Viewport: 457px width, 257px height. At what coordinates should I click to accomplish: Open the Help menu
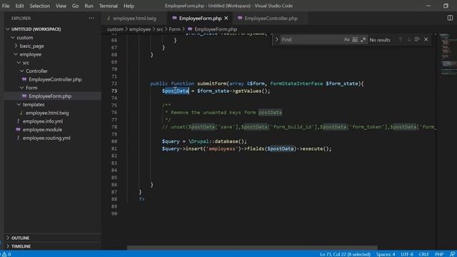(x=129, y=6)
